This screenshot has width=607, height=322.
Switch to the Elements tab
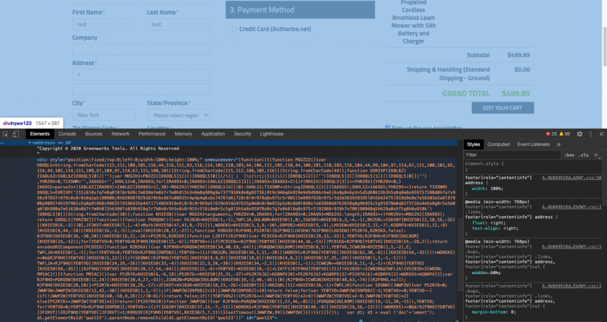(x=40, y=134)
